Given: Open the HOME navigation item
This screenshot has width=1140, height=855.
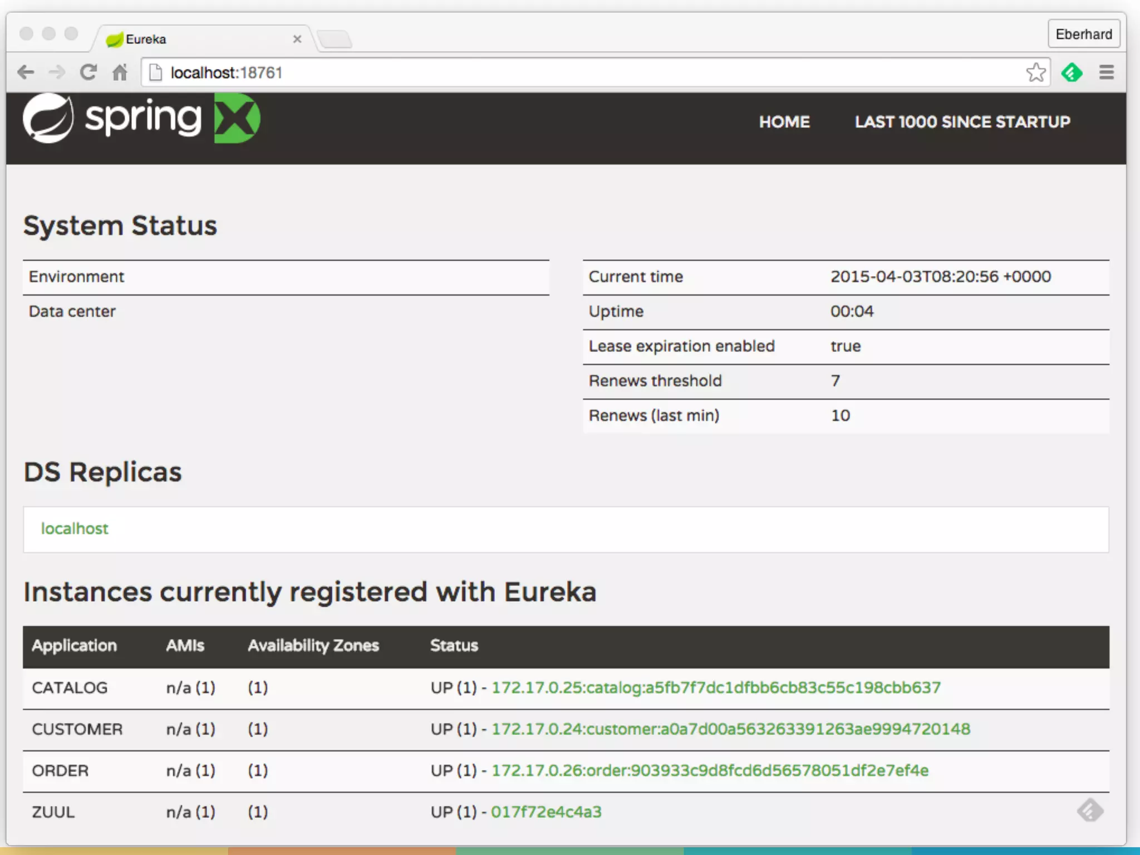Looking at the screenshot, I should pos(784,122).
